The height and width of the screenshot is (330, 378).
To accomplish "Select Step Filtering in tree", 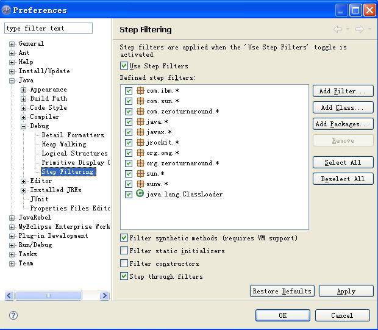I will click(68, 172).
